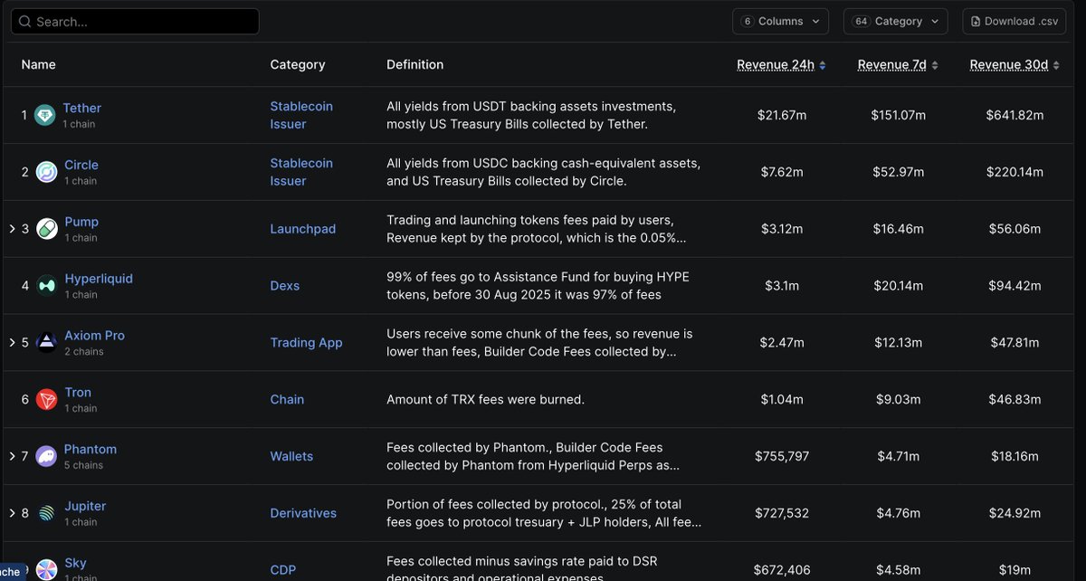
Task: Select Pump's $3.12m 24h revenue
Action: coord(782,229)
